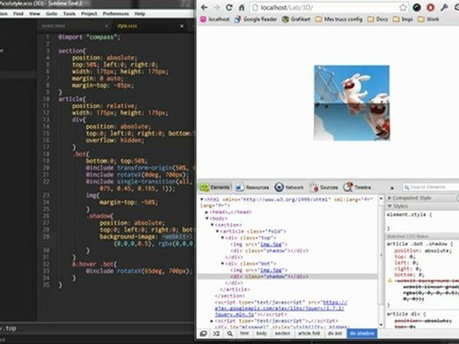Select div.shadow in DevTools breadcrumb

click(361, 333)
